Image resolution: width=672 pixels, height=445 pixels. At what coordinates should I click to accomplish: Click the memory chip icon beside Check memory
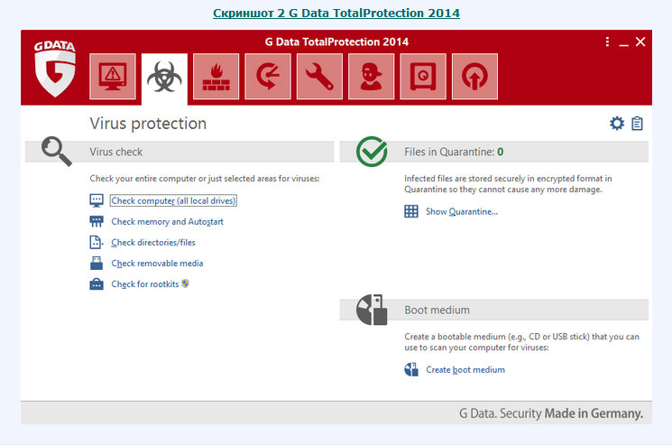click(x=97, y=221)
